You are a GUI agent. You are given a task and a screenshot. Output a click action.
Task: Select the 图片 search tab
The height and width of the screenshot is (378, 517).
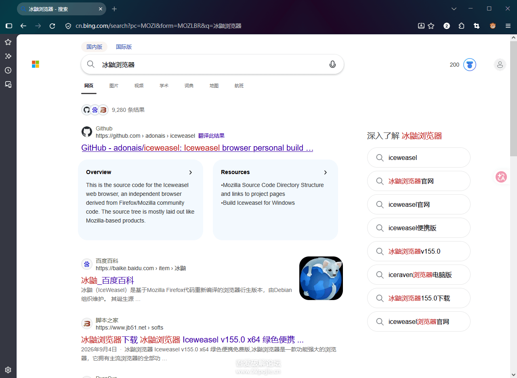(114, 86)
